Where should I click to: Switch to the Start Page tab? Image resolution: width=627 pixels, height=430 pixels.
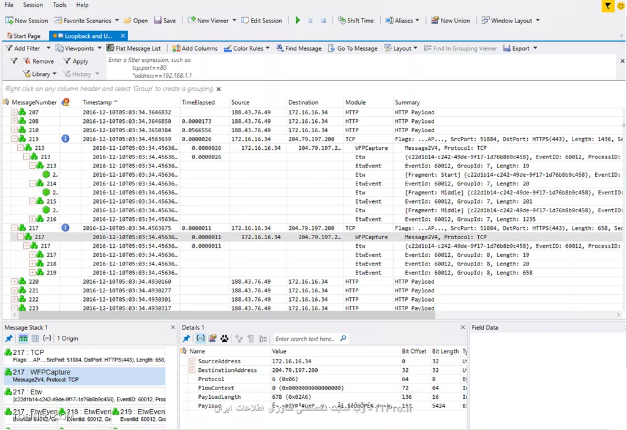click(24, 36)
